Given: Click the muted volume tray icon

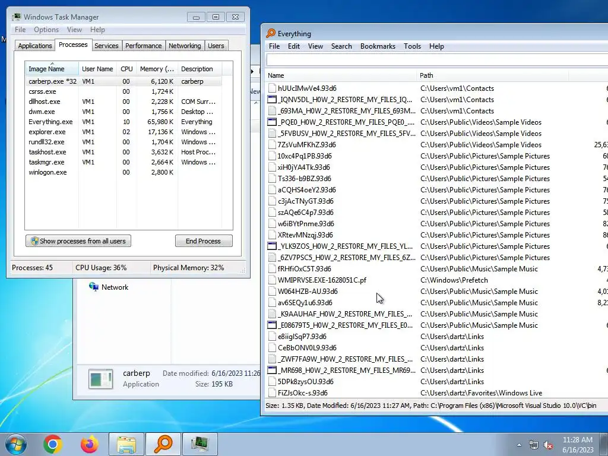Looking at the screenshot, I should tap(548, 445).
